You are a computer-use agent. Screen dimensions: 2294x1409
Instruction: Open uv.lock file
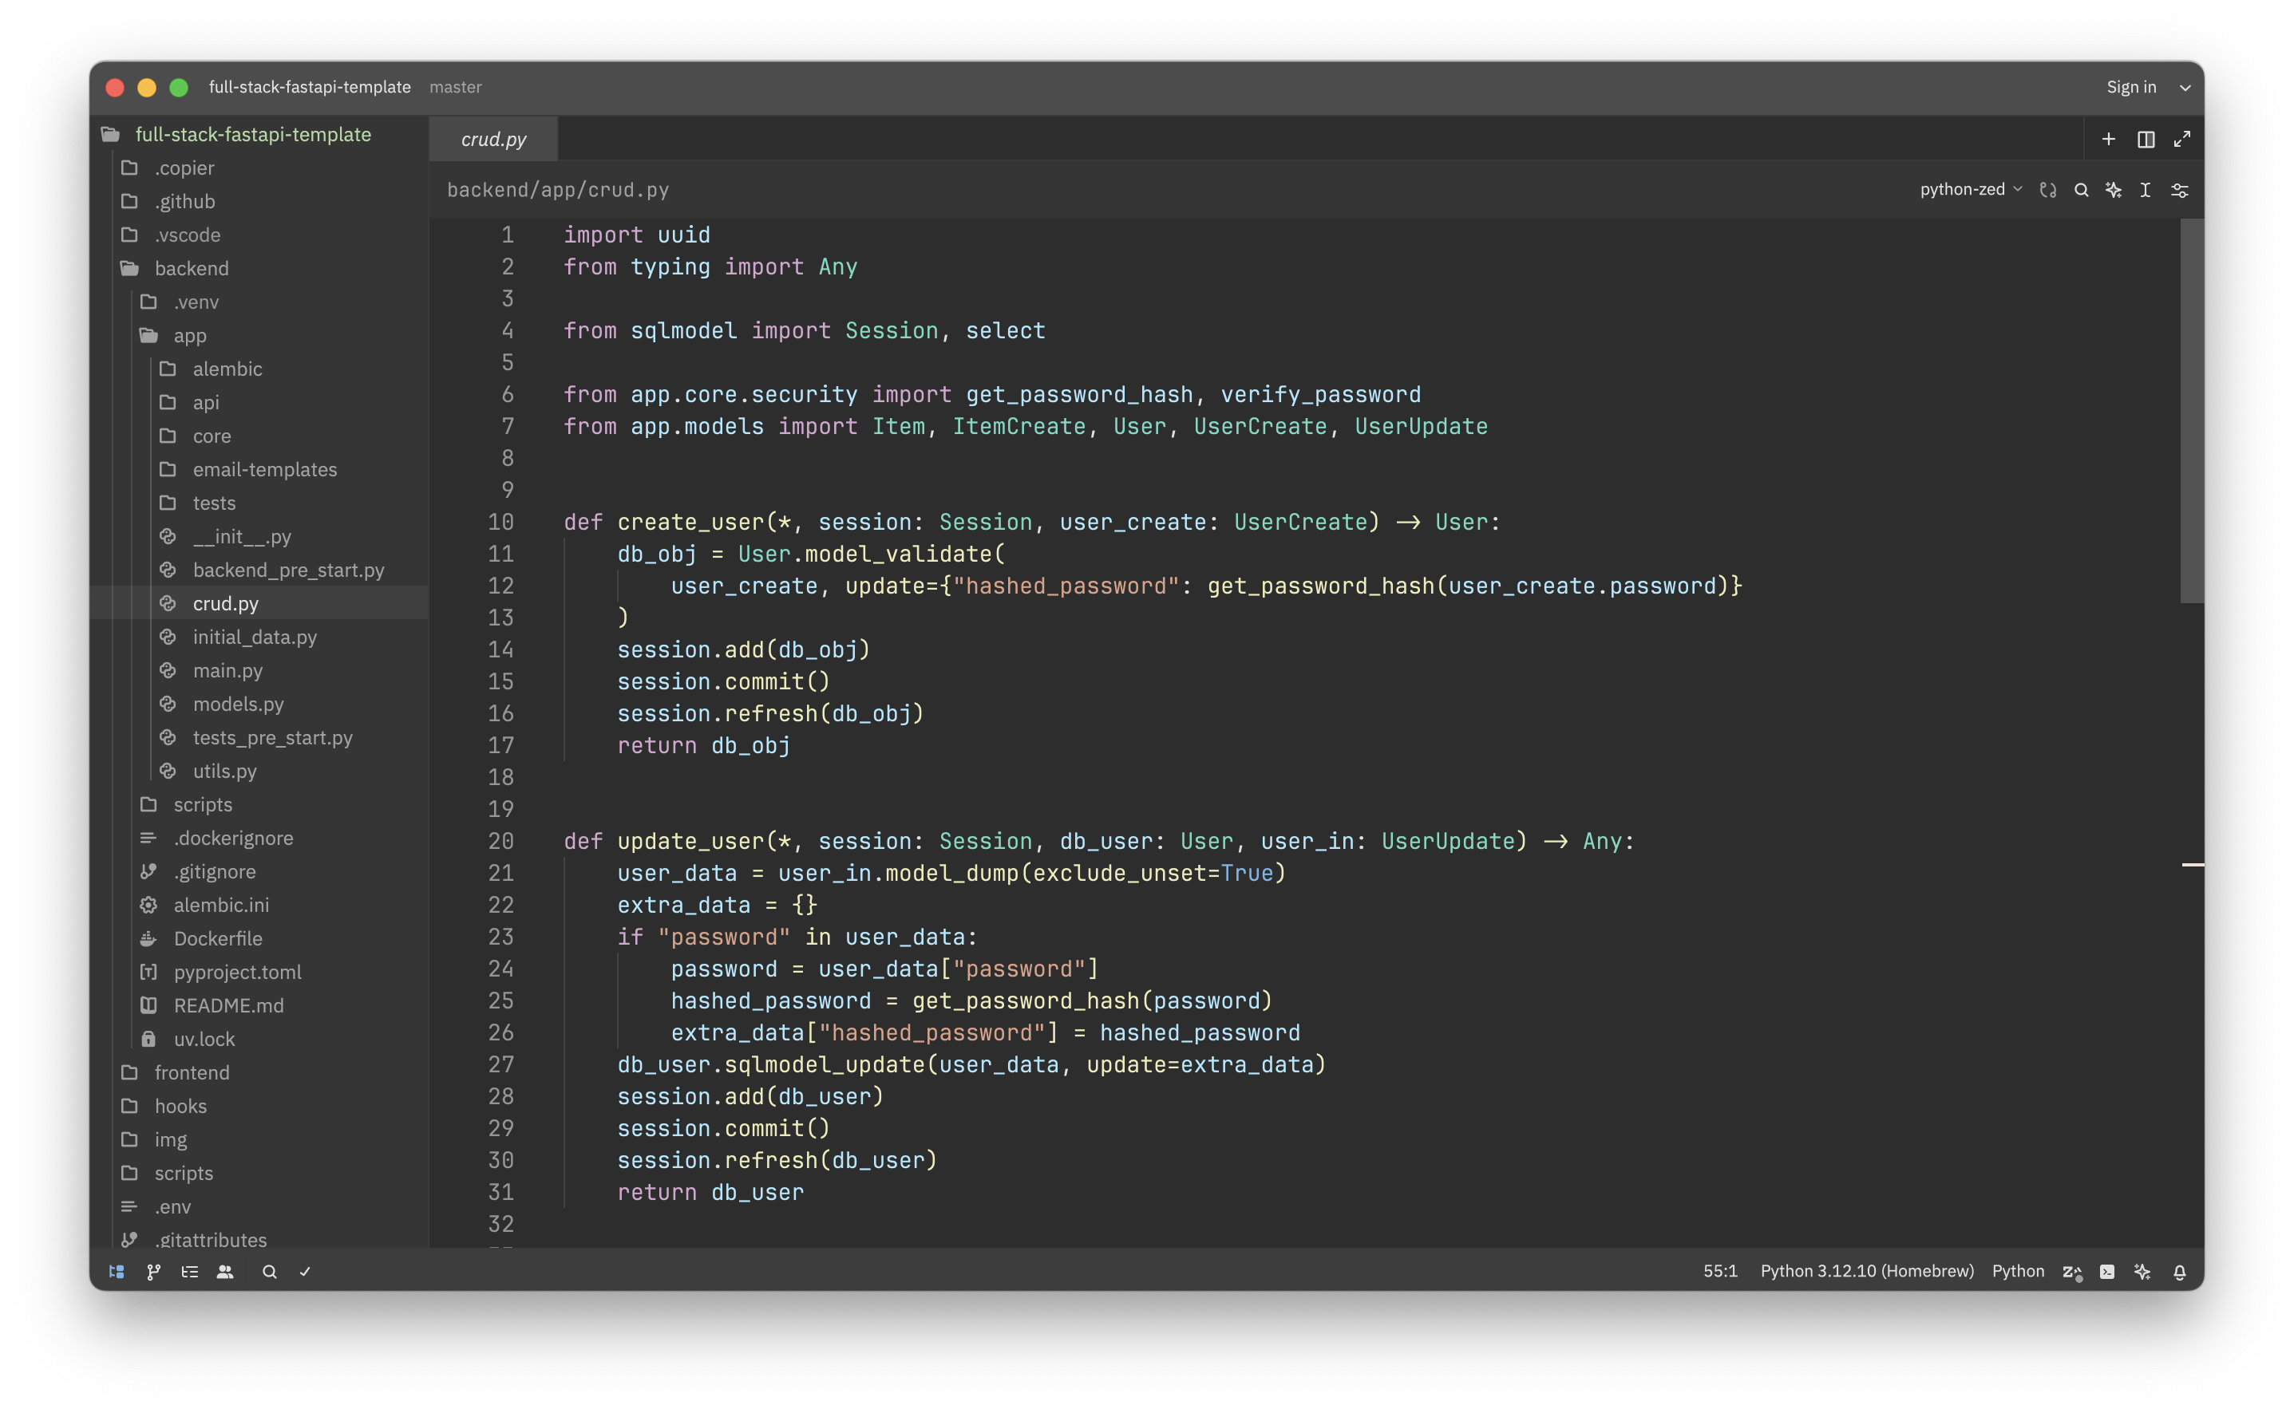(259, 1040)
